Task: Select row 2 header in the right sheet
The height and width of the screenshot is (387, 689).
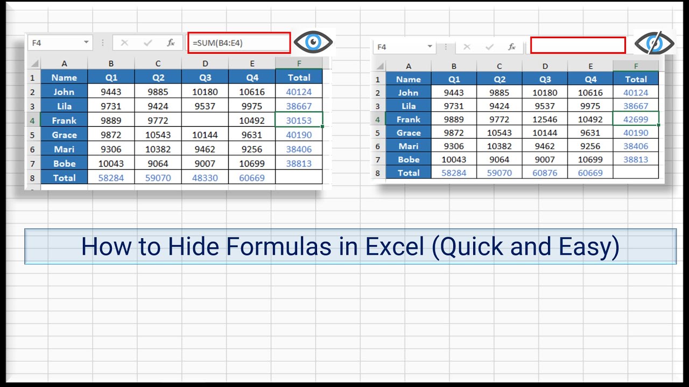Action: coord(379,92)
